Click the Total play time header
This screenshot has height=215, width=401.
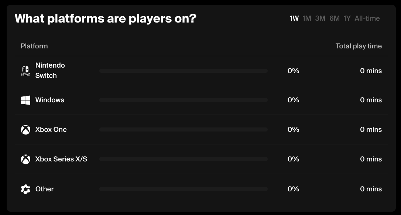[359, 46]
